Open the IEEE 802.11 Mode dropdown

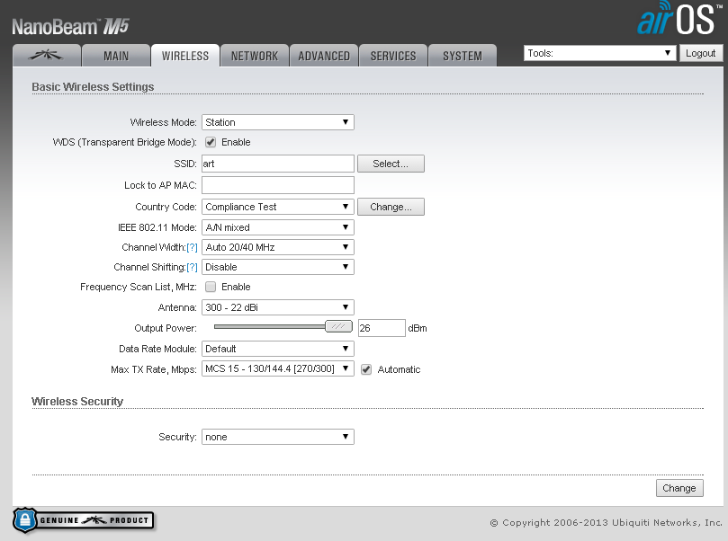tap(278, 227)
